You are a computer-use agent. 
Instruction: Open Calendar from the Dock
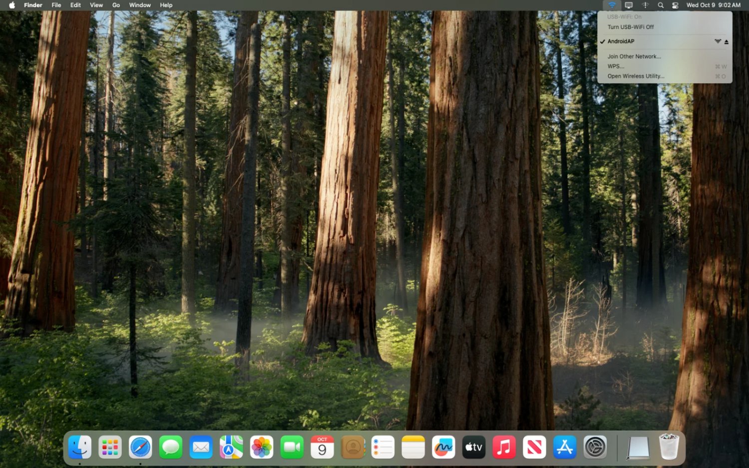coord(322,447)
